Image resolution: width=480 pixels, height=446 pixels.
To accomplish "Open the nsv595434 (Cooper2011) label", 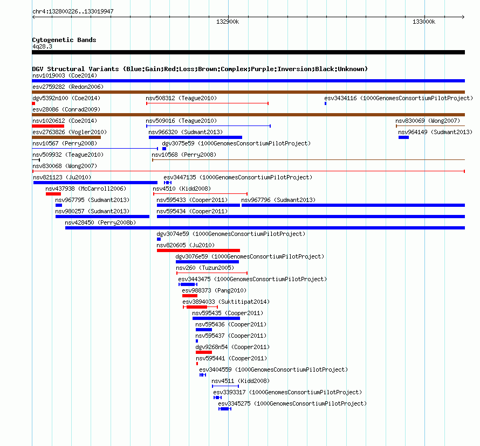I will pos(192,211).
